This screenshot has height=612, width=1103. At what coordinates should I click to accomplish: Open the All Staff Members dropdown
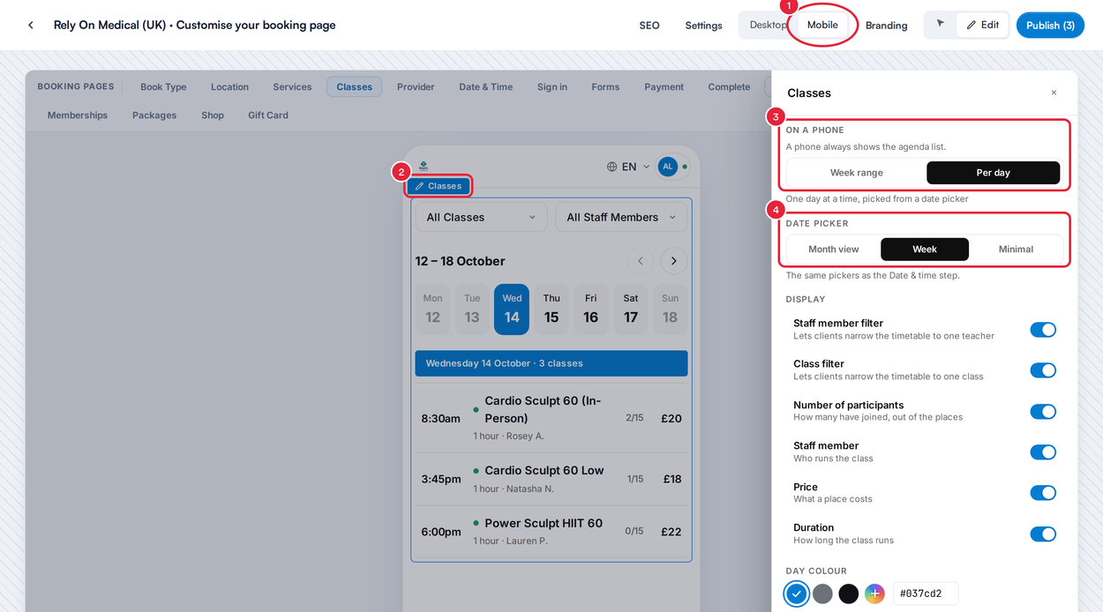(621, 217)
